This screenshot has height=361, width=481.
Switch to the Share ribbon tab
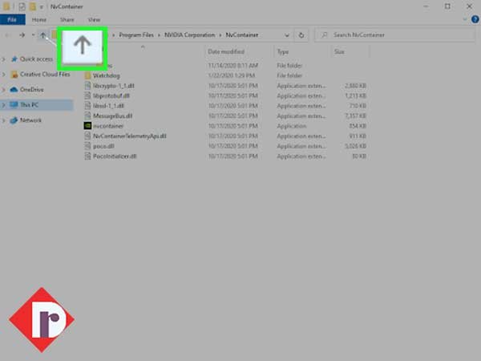point(67,19)
